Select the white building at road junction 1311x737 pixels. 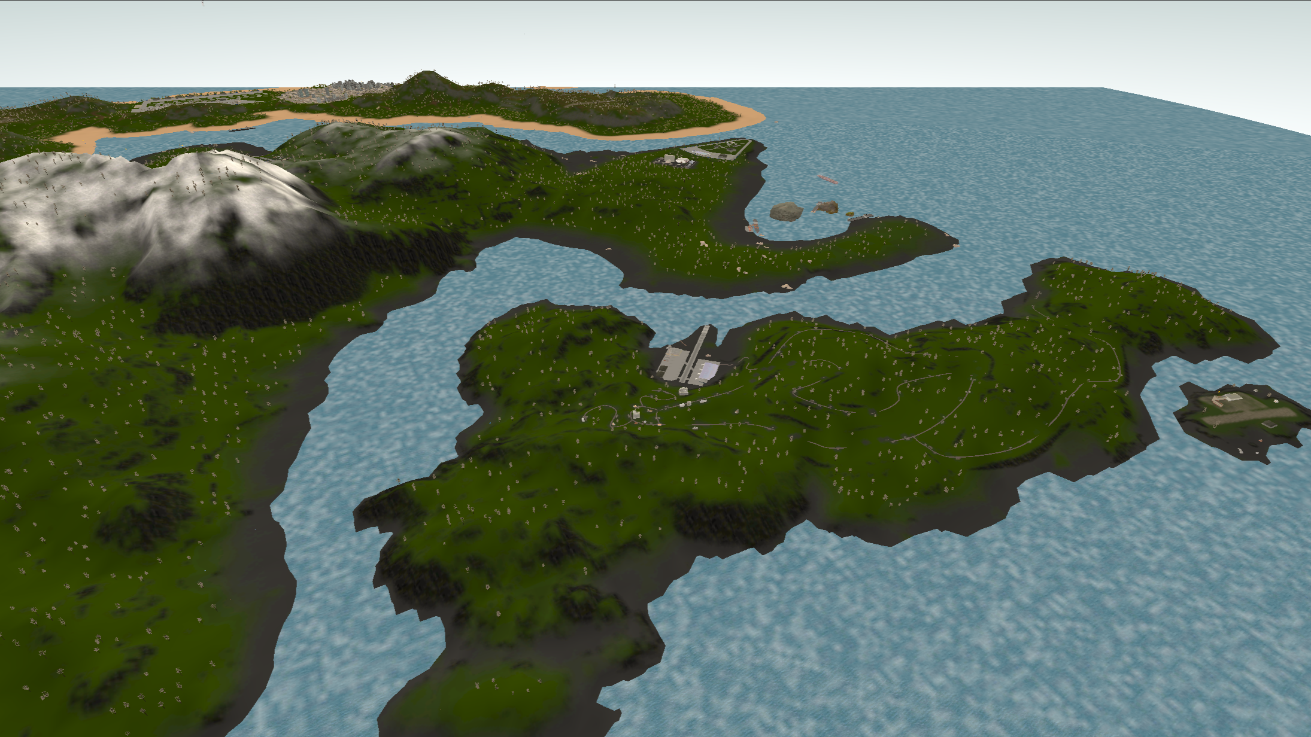click(636, 414)
